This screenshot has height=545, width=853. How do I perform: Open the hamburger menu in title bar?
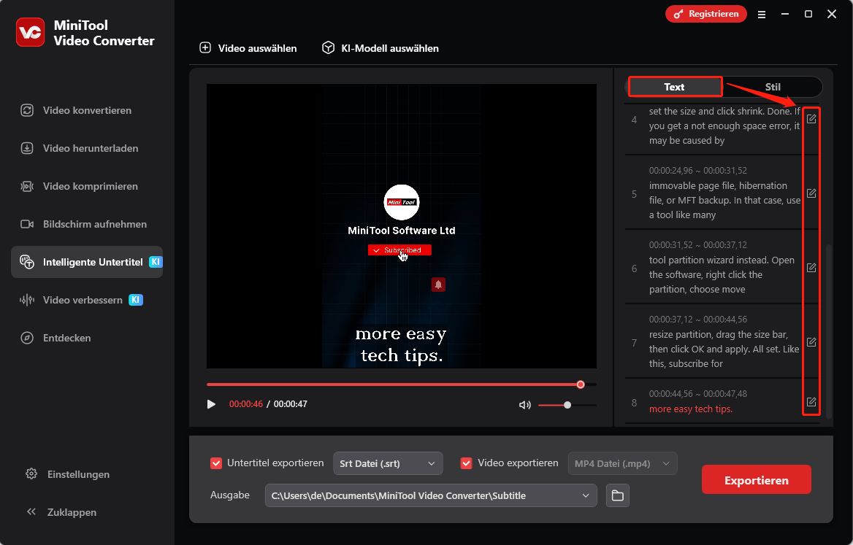pos(762,15)
